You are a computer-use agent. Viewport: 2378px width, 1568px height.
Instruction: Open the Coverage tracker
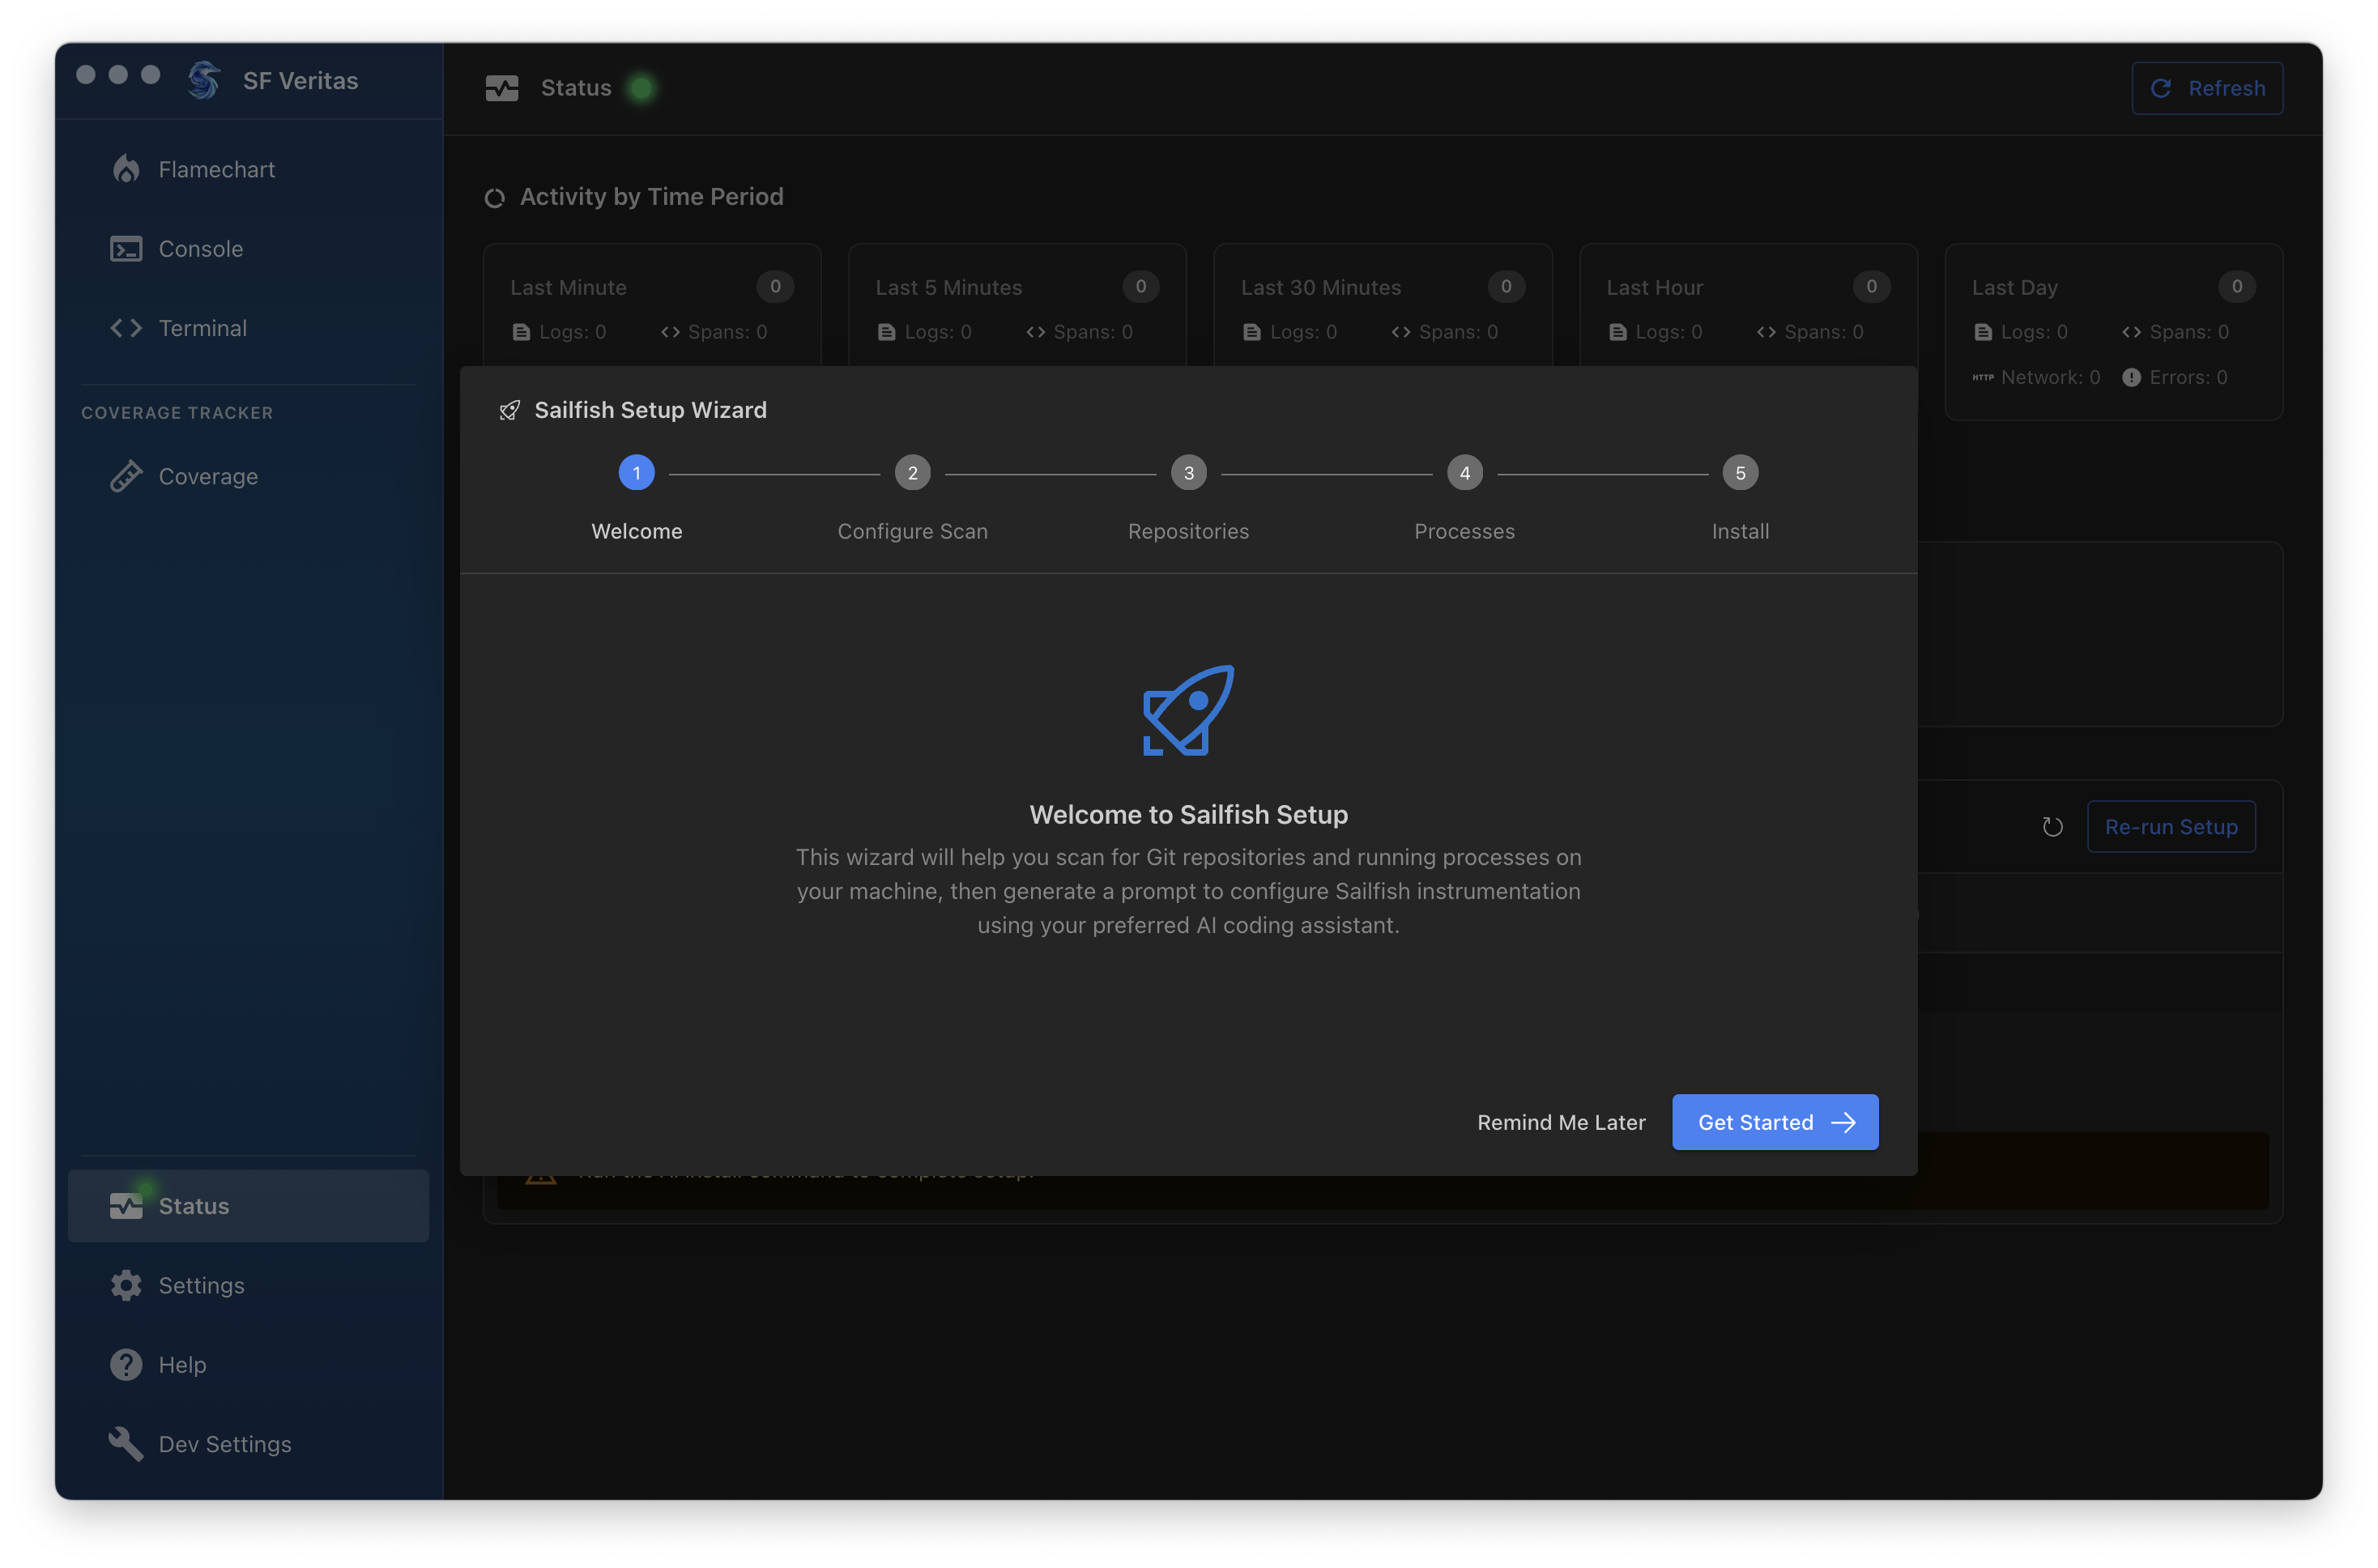pos(208,476)
